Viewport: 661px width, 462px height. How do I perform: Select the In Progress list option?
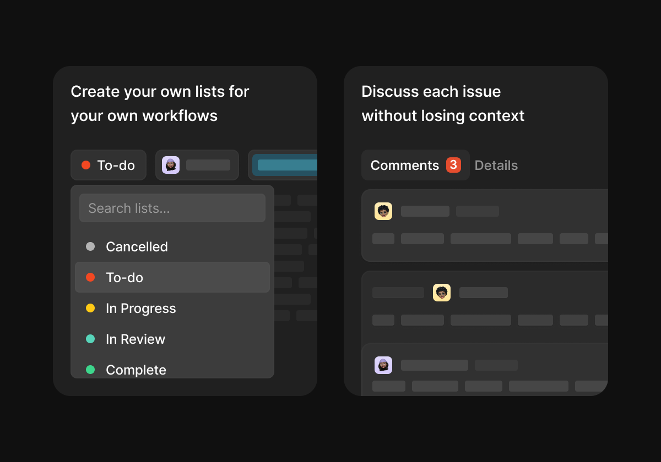(x=140, y=309)
